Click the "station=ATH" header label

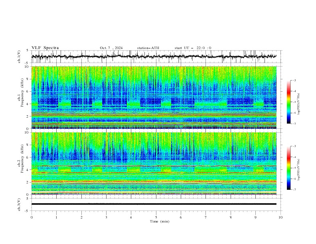point(148,48)
